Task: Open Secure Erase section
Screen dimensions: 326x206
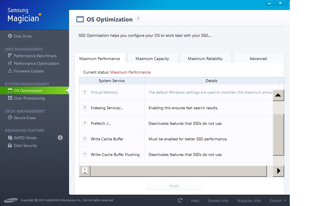Action: [22, 118]
